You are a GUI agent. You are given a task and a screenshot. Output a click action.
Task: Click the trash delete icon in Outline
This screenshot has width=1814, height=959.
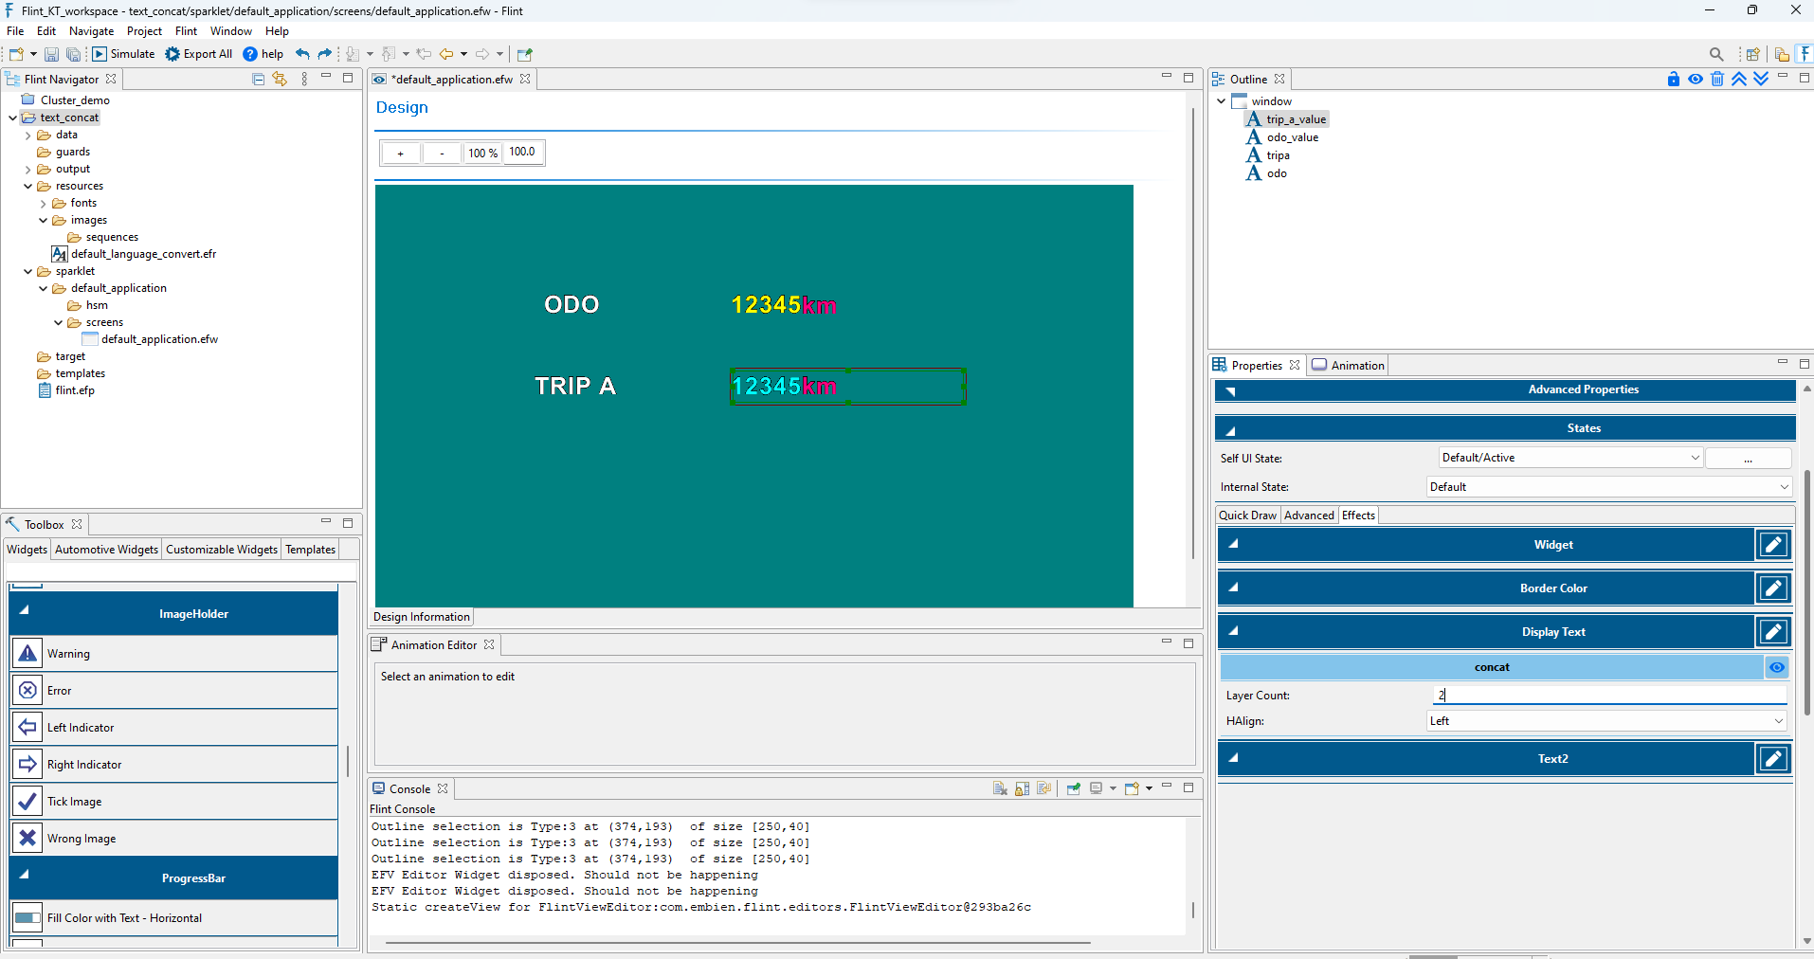click(x=1717, y=79)
